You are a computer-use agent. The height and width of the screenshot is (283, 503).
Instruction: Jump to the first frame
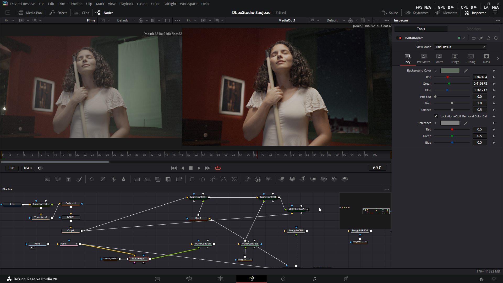point(174,168)
